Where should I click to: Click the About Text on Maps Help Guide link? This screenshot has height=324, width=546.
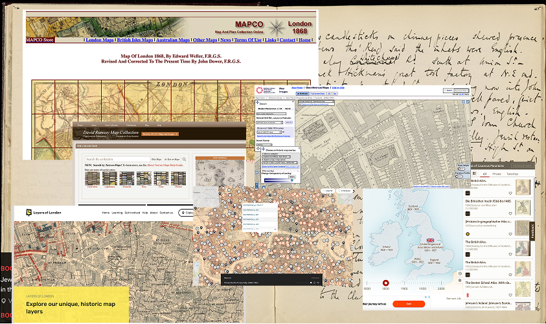[x=165, y=165]
